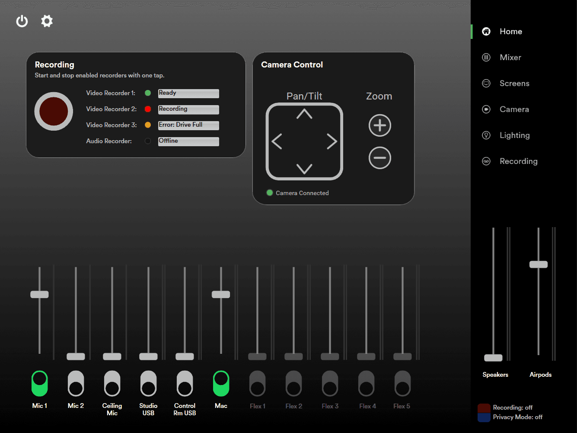Switch to the Camera page

point(514,109)
